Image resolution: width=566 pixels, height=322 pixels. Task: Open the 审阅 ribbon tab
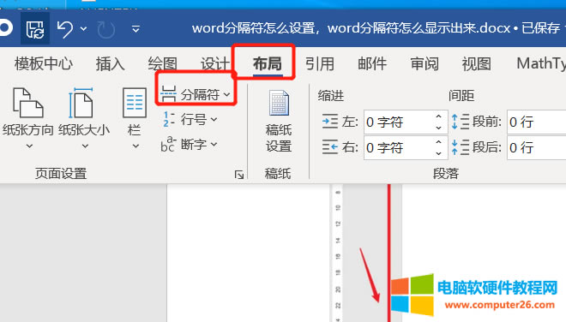(424, 64)
